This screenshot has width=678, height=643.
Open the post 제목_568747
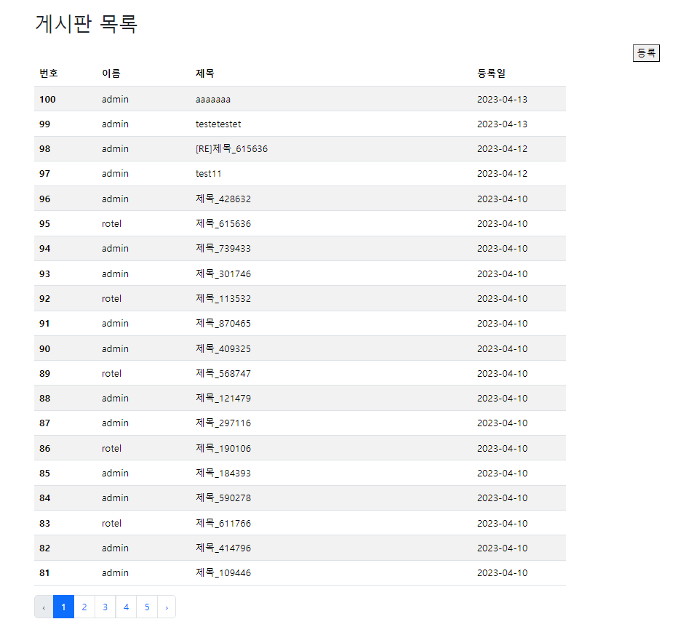pos(223,373)
